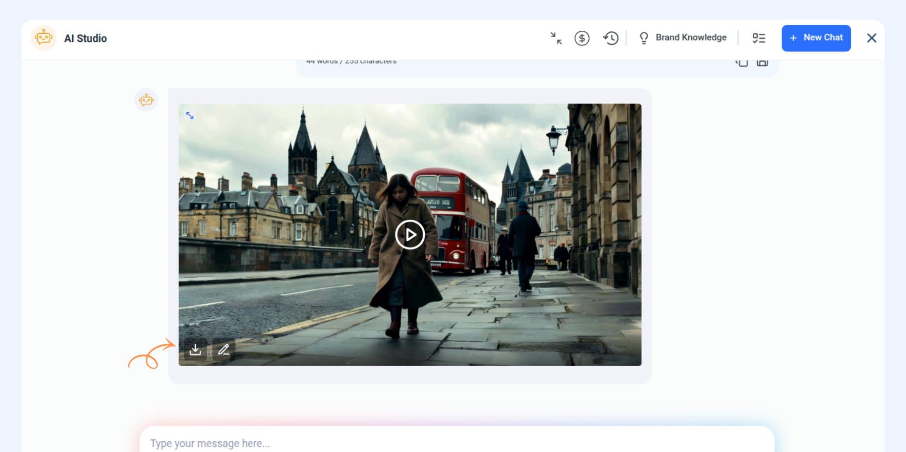Image resolution: width=906 pixels, height=452 pixels.
Task: Focus the message input field
Action: [456, 443]
